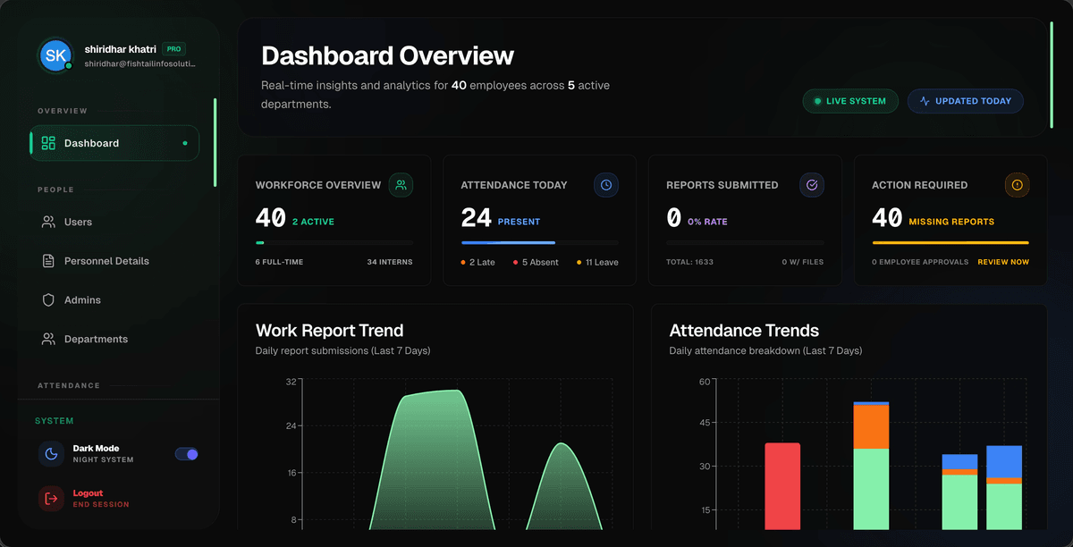Click the Personnel Details document icon
The image size is (1073, 547).
[x=48, y=261]
